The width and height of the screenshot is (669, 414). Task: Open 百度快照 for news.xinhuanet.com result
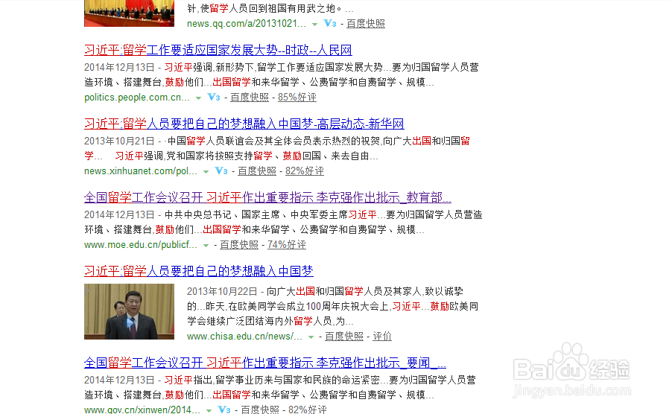coord(257,171)
